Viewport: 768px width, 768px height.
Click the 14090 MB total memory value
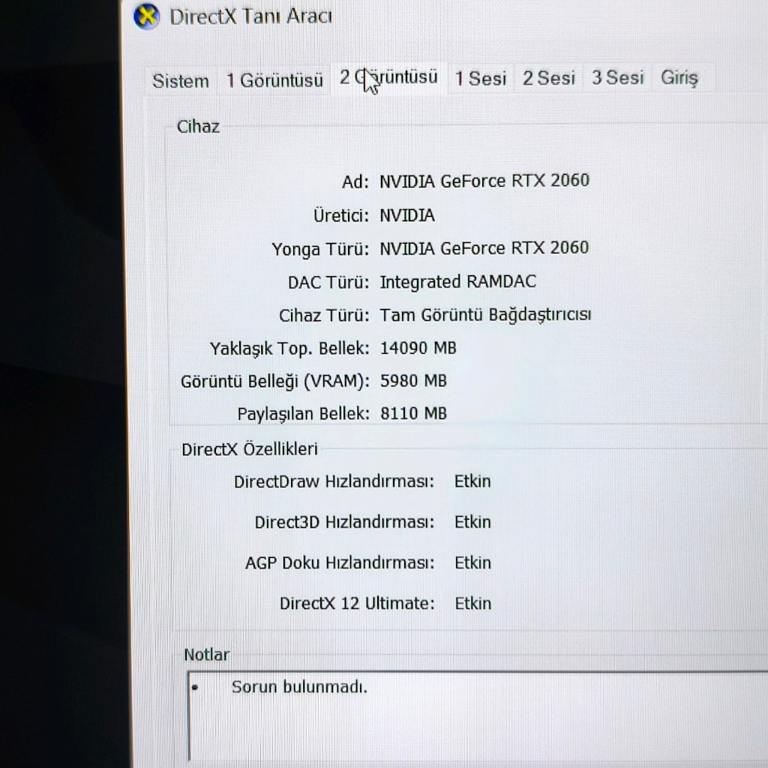coord(418,348)
